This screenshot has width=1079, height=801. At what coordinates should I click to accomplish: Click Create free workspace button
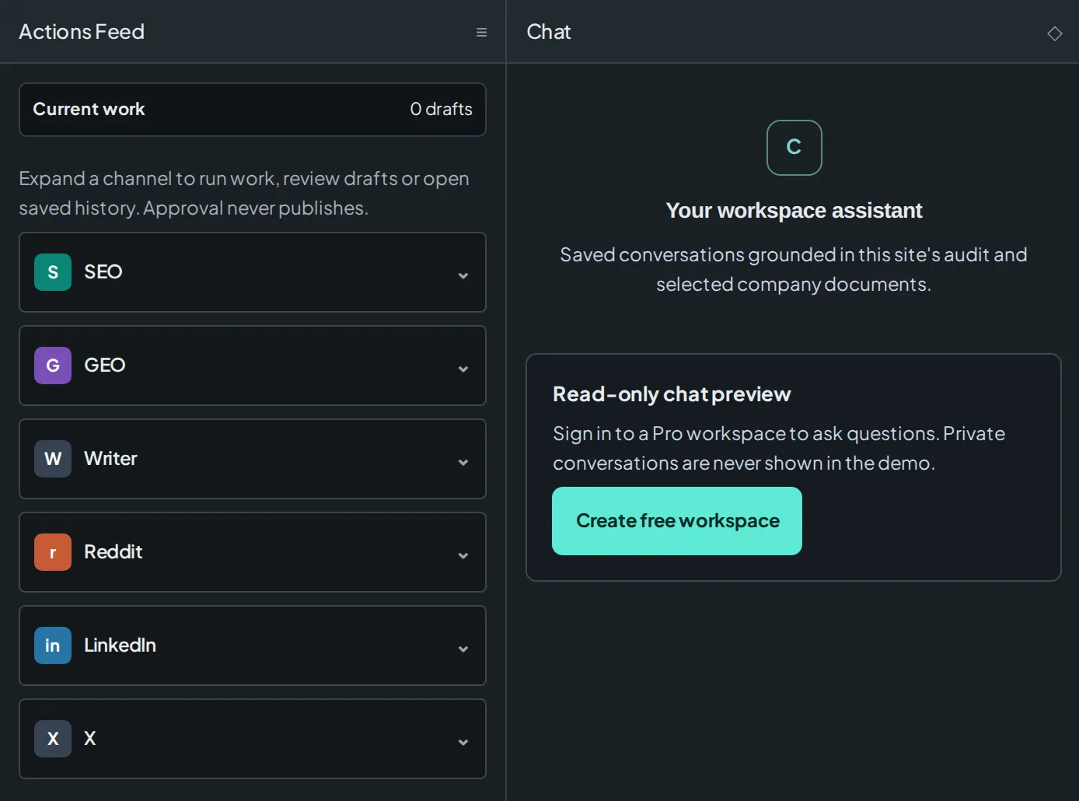pyautogui.click(x=677, y=521)
